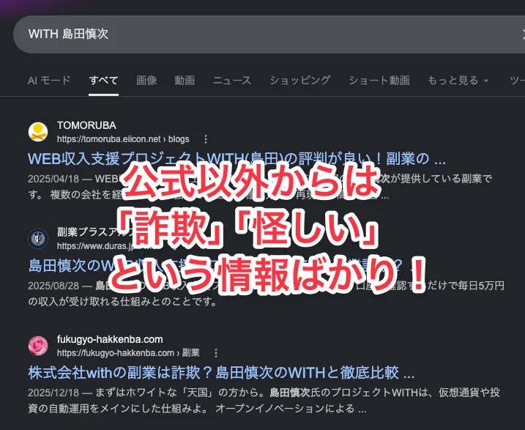Click the tomoruba.eiicon.net URL
This screenshot has height=430, width=525.
(x=123, y=139)
